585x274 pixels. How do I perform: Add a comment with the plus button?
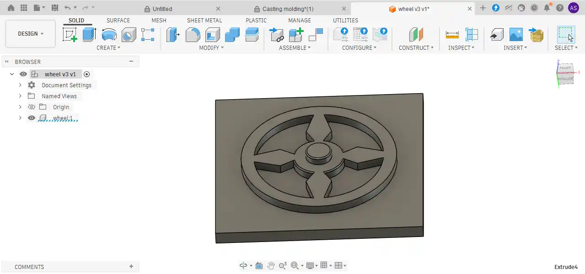[131, 267]
